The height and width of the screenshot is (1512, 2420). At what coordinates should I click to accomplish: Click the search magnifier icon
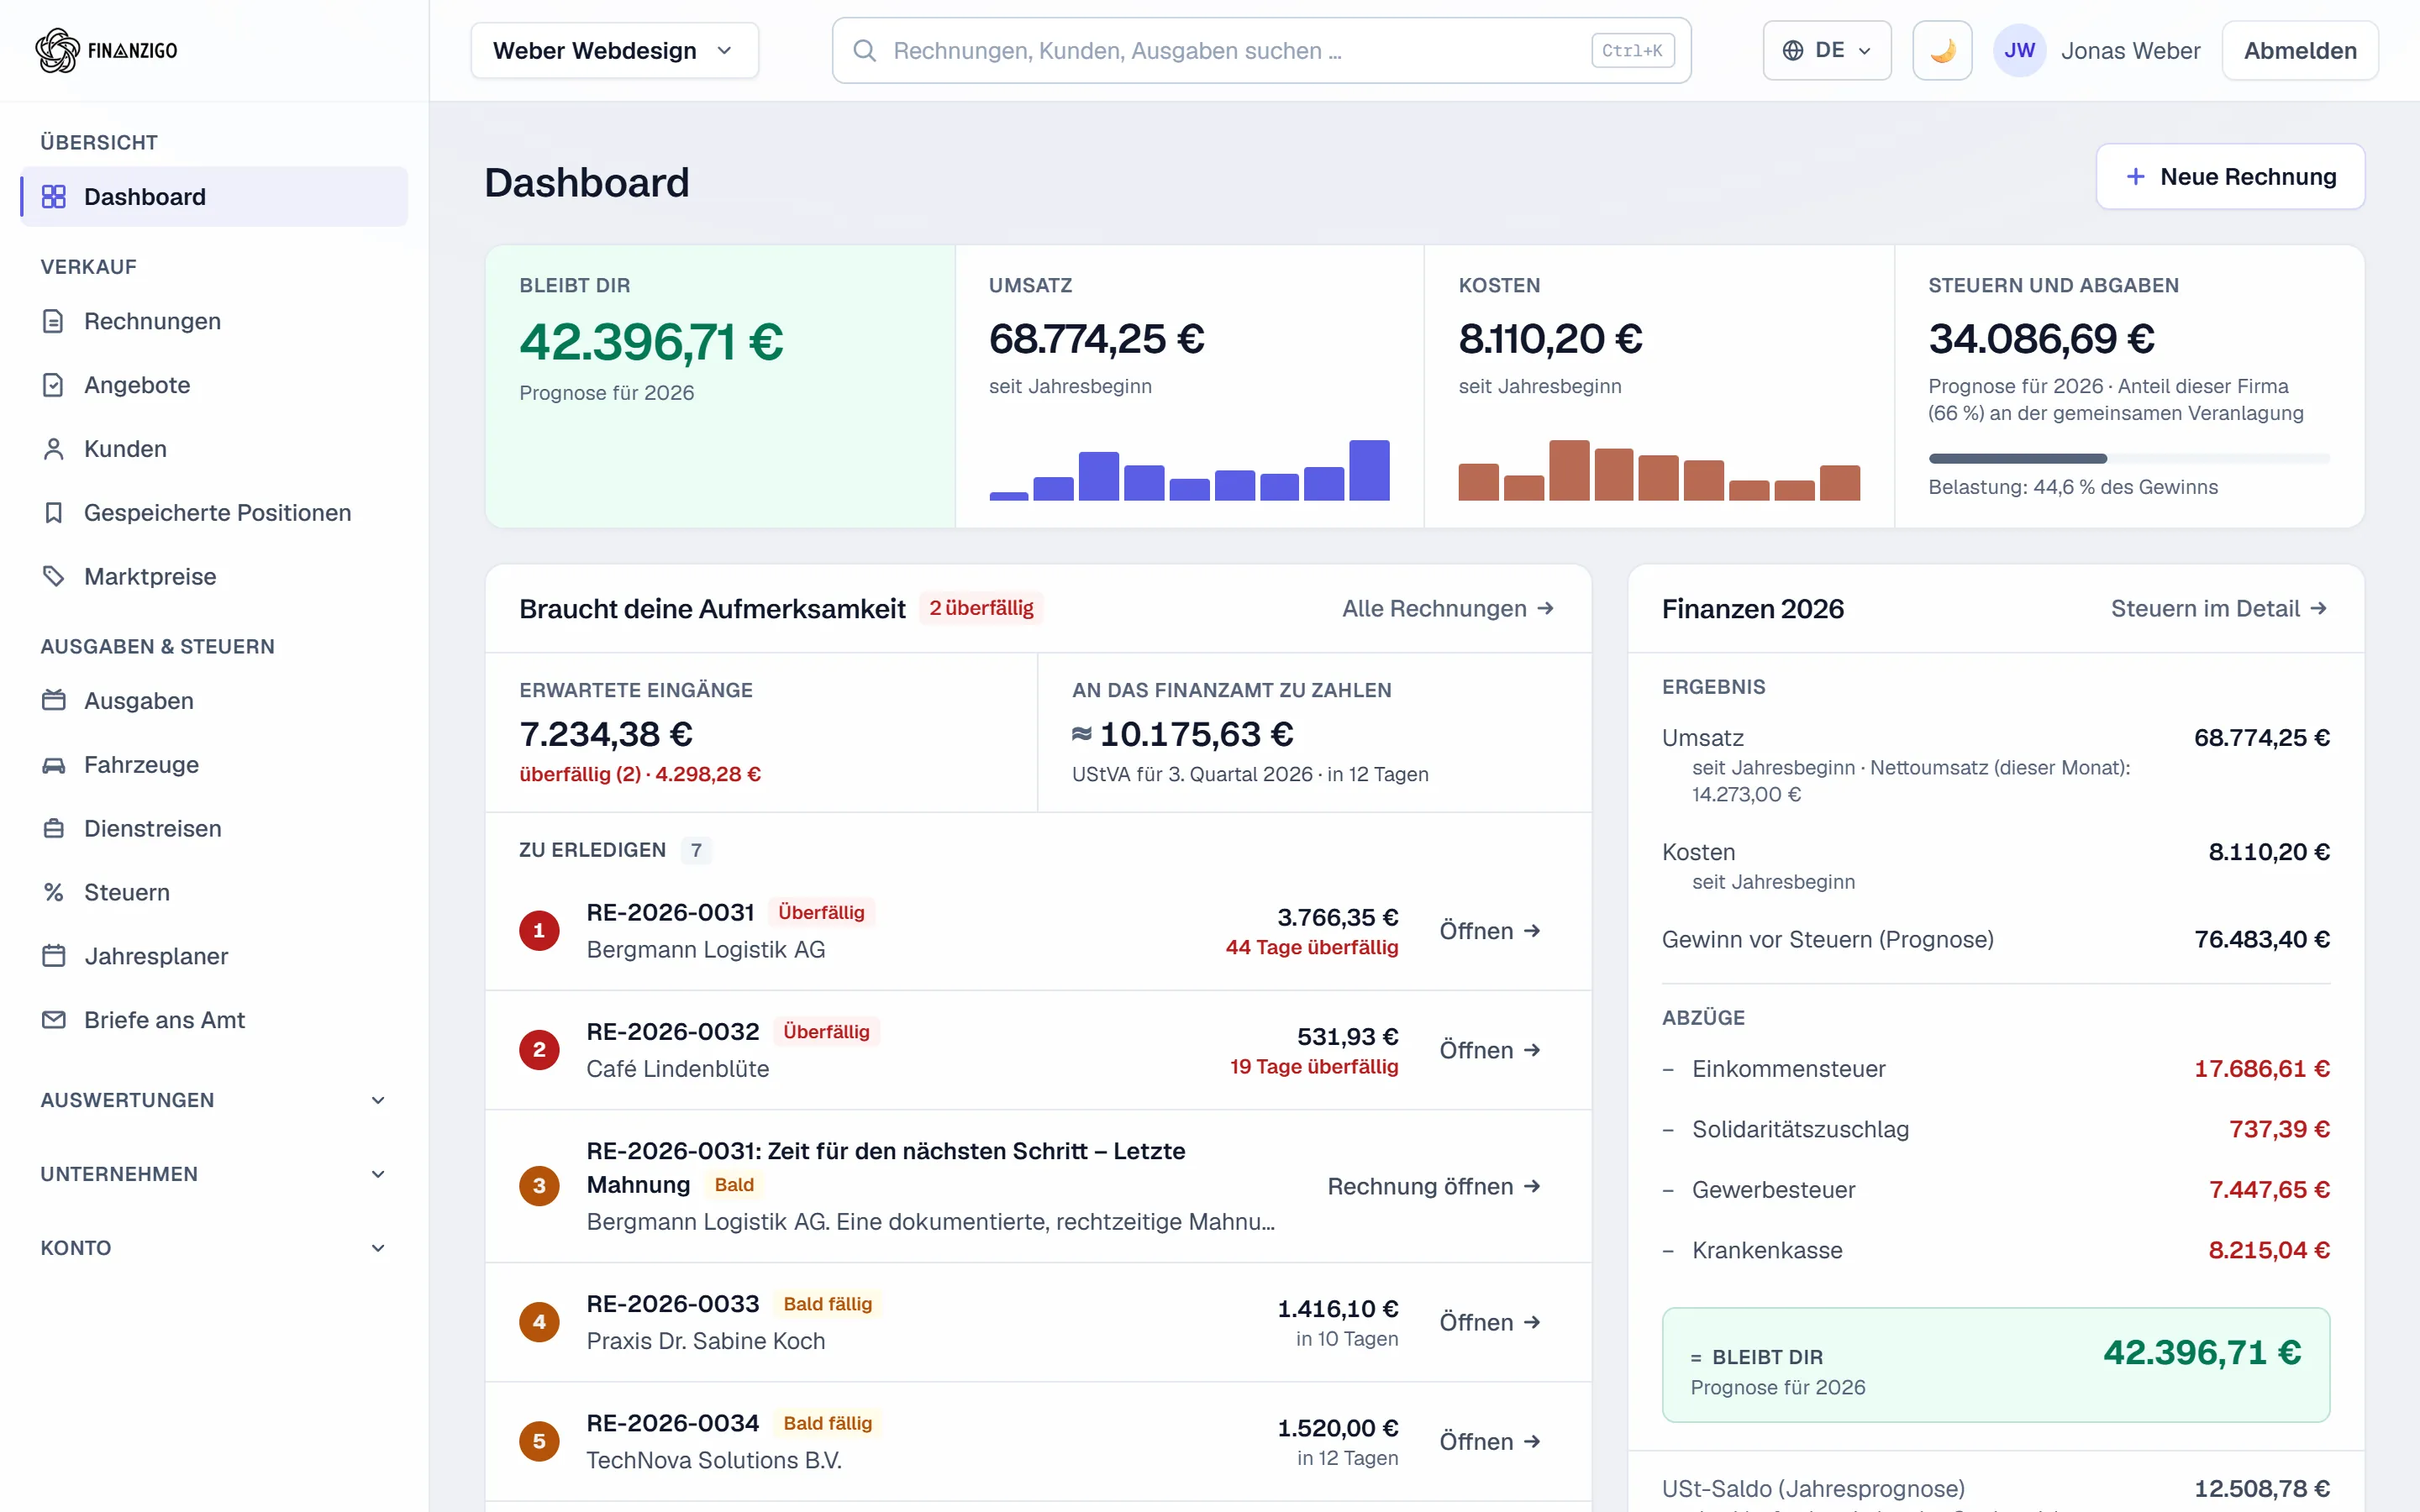(x=865, y=51)
